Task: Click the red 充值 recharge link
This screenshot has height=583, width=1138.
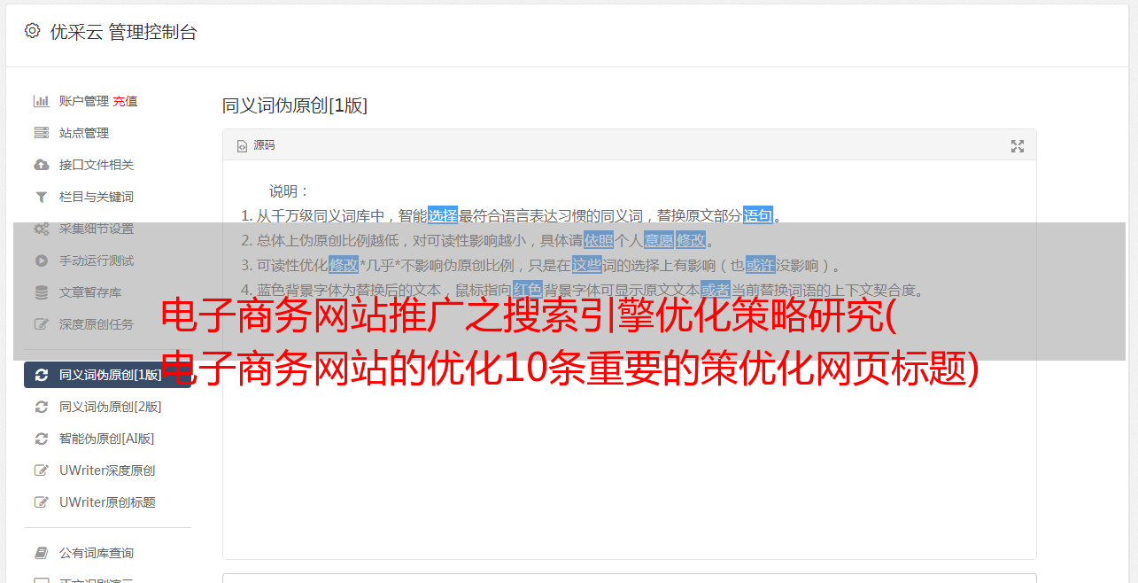Action: click(125, 101)
